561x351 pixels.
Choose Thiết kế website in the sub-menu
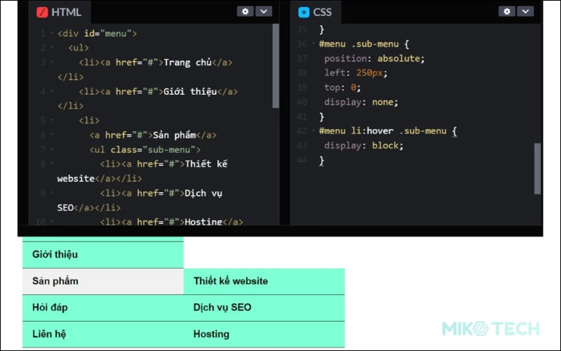(231, 281)
